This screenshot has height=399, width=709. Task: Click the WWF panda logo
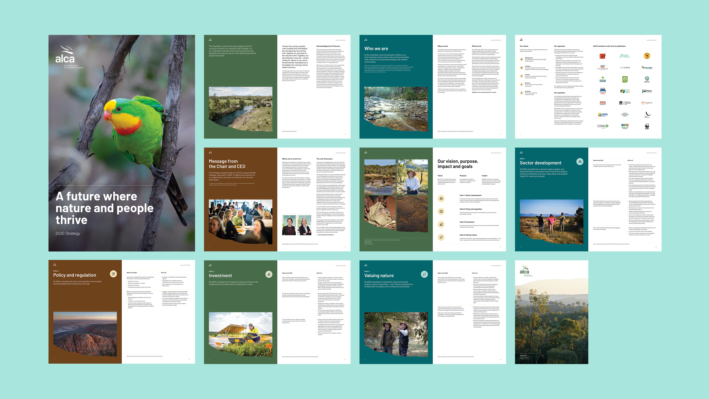647,126
